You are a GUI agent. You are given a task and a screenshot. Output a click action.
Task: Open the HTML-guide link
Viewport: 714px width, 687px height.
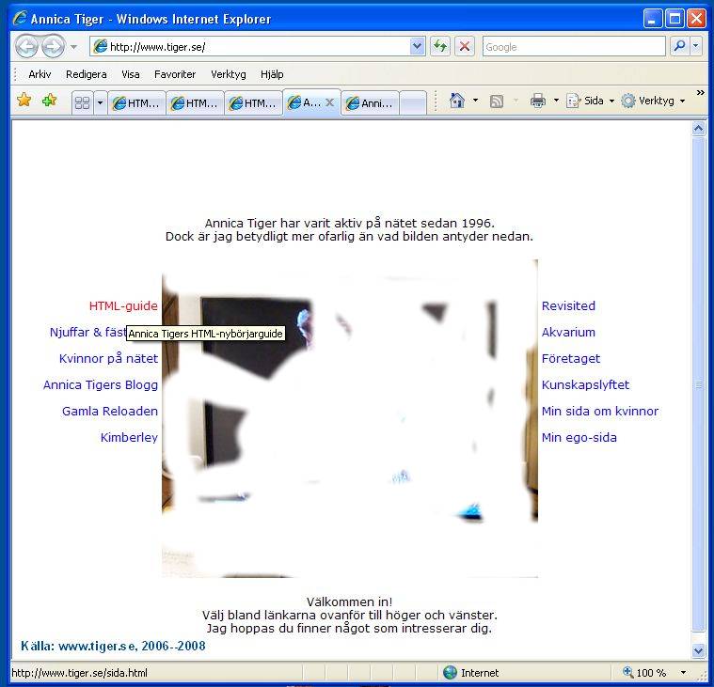point(123,305)
